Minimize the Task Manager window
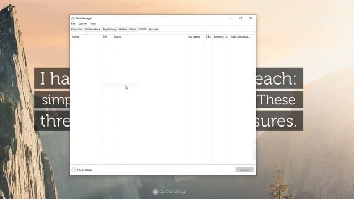The height and width of the screenshot is (199, 354). [231, 18]
